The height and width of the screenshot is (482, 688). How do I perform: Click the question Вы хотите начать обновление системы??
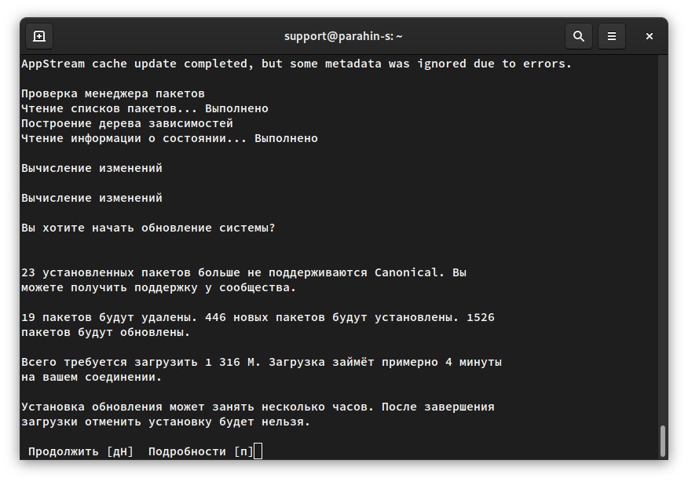[148, 228]
